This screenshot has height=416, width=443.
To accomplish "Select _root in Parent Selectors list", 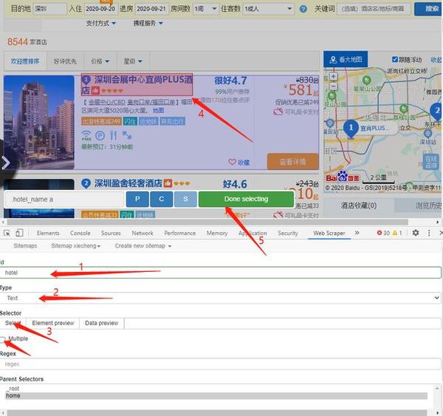I will point(216,389).
